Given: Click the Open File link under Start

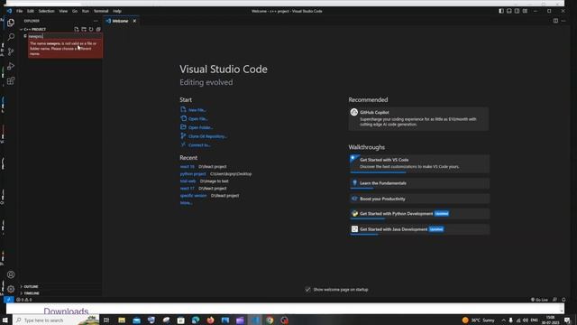Looking at the screenshot, I should (198, 118).
